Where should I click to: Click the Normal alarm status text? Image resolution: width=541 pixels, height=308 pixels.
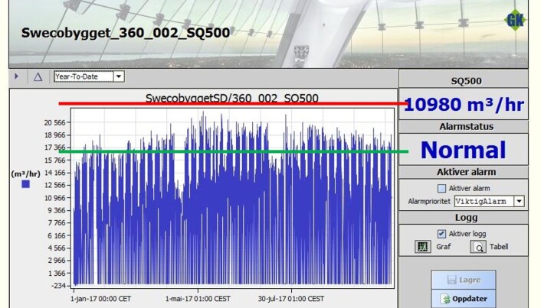pos(464,150)
